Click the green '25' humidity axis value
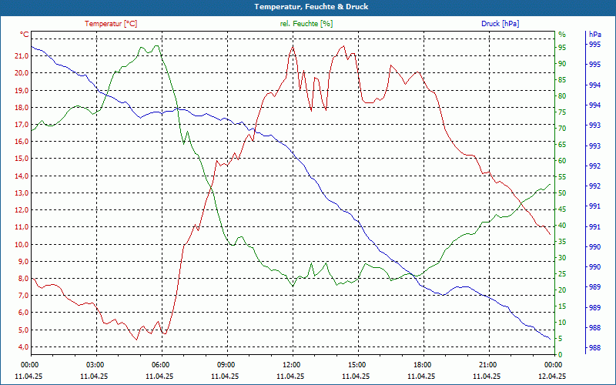This screenshot has height=385, width=616. [562, 274]
